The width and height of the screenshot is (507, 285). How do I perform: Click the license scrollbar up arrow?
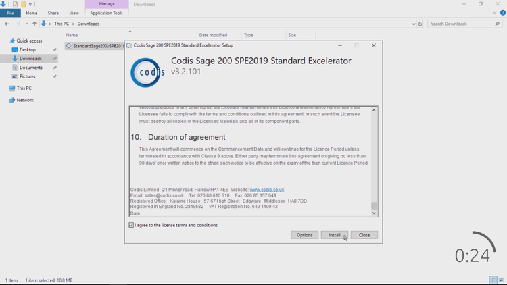[374, 110]
